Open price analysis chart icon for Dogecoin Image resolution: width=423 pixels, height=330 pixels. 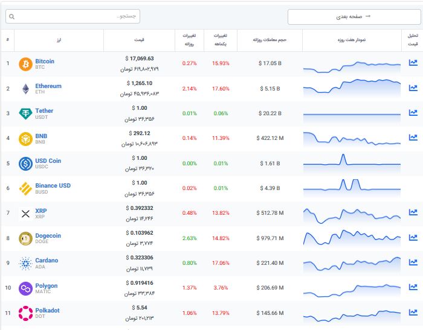point(413,237)
